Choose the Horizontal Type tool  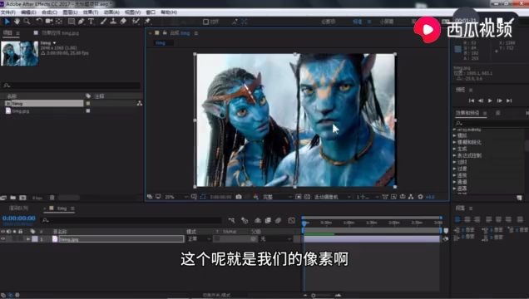91,22
